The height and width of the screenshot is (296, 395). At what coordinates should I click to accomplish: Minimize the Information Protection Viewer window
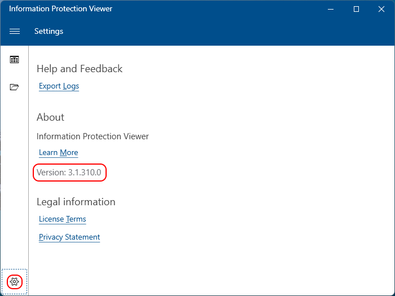click(331, 10)
